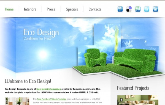Click the interior photo thumbnail beside article
Image resolution: width=165 pixels, height=105 pixels.
coord(17,101)
